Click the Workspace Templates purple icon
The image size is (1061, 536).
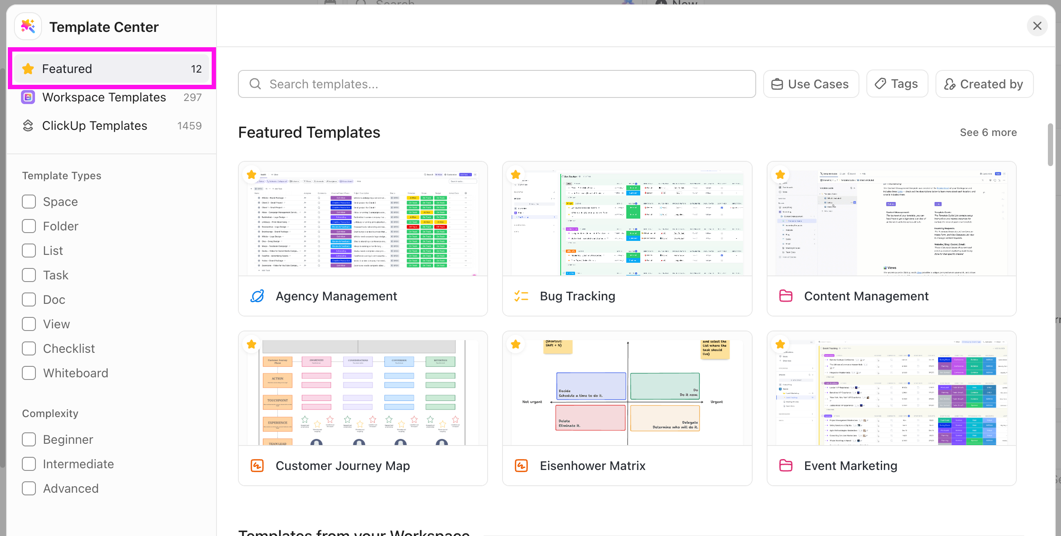28,97
